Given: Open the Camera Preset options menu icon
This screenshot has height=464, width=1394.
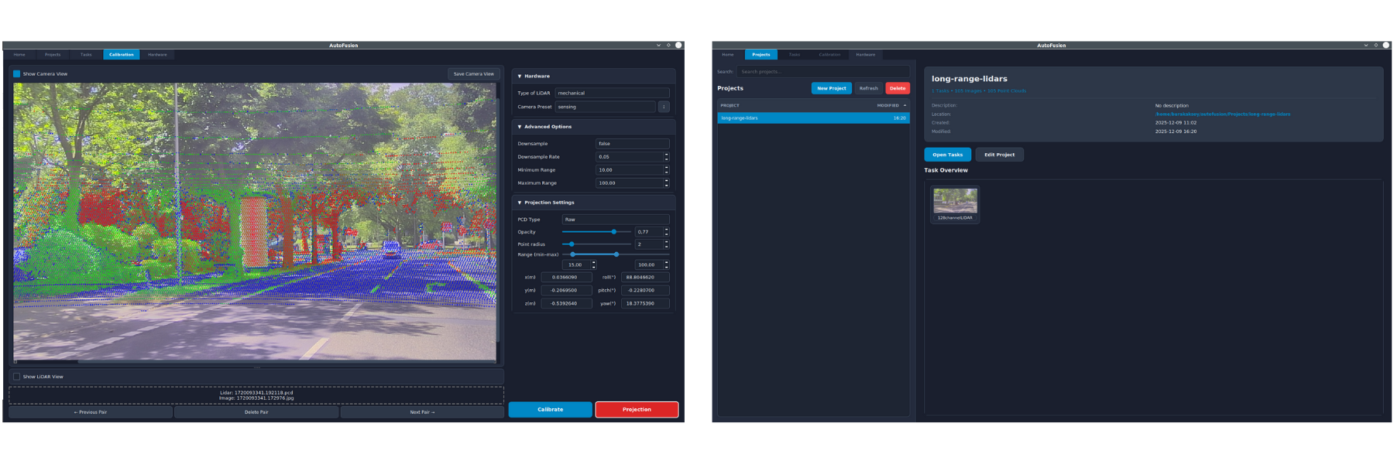Looking at the screenshot, I should point(664,107).
